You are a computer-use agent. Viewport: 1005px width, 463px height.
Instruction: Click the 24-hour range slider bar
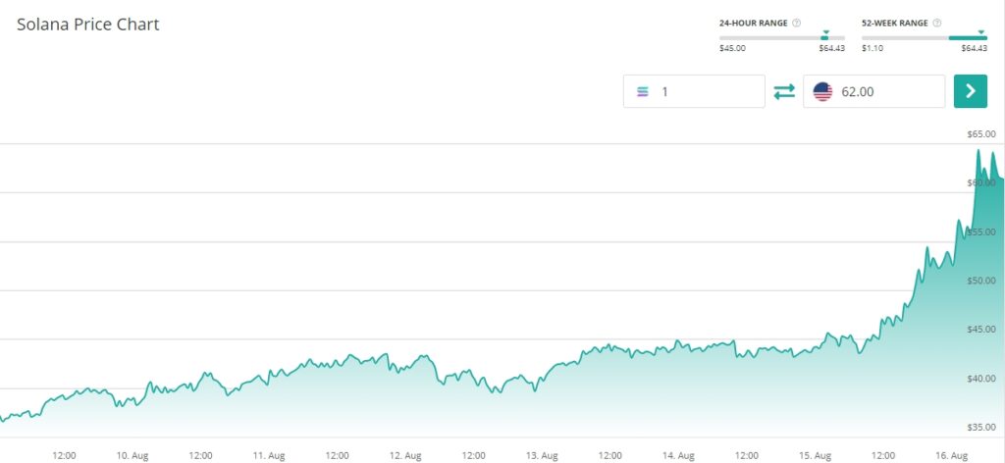781,37
